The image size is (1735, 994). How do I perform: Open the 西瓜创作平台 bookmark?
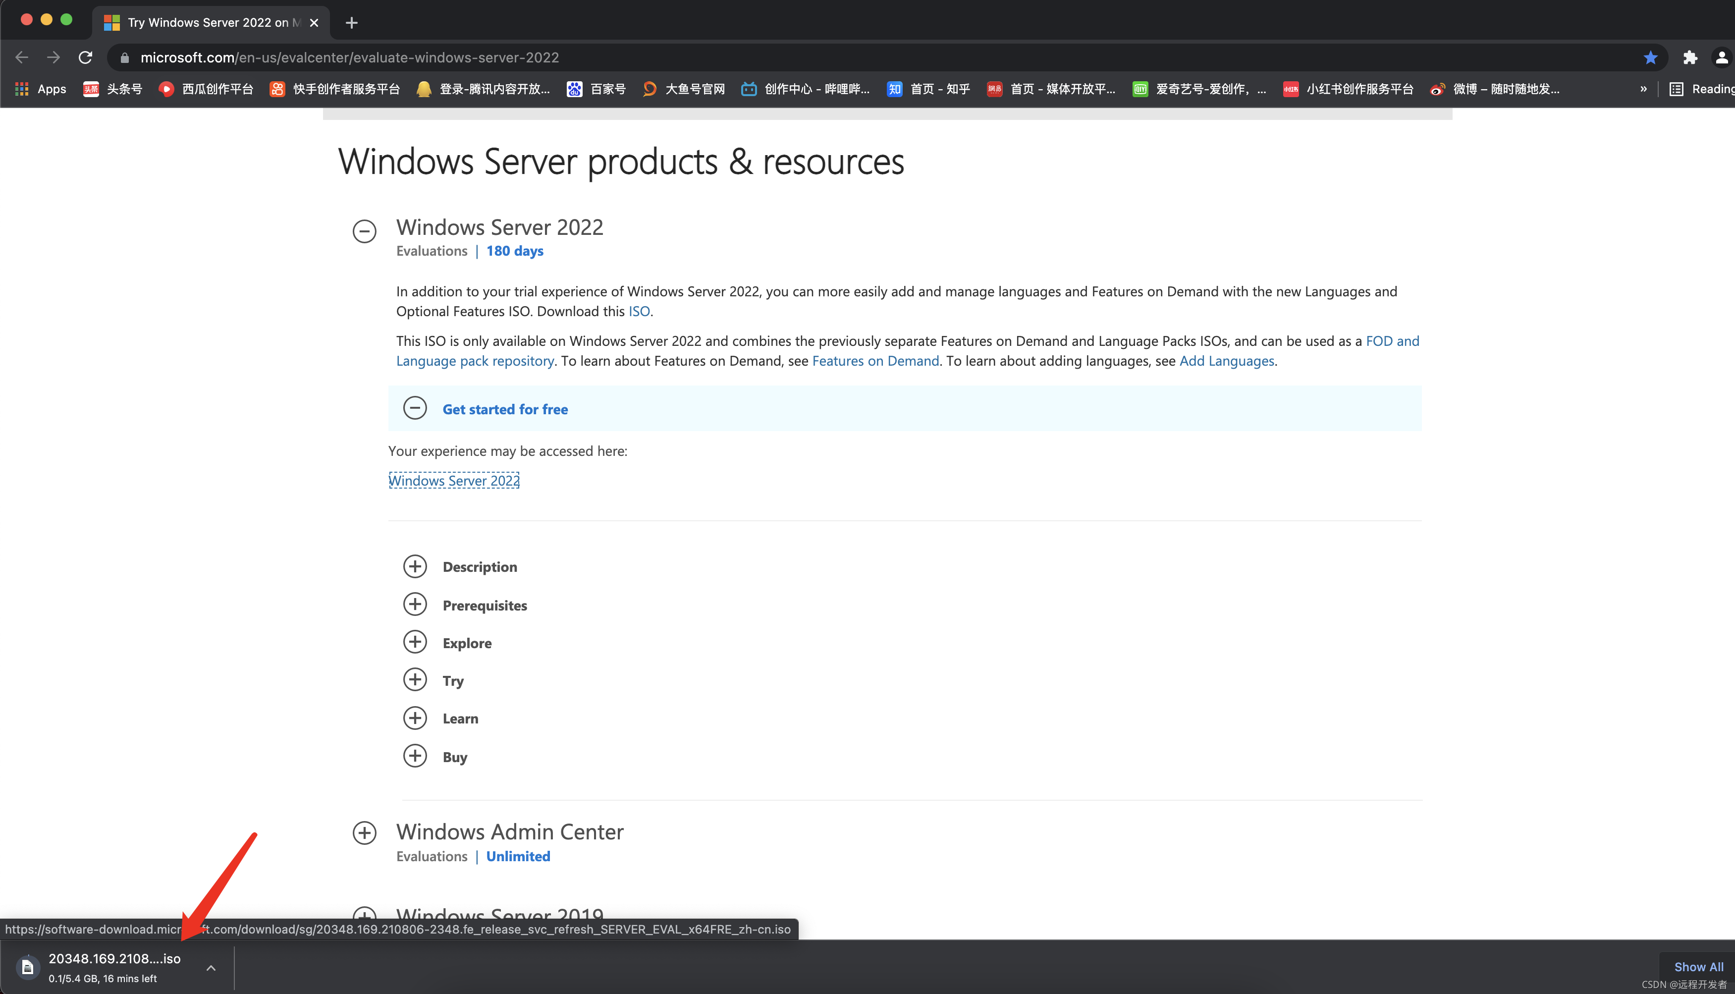pyautogui.click(x=206, y=89)
